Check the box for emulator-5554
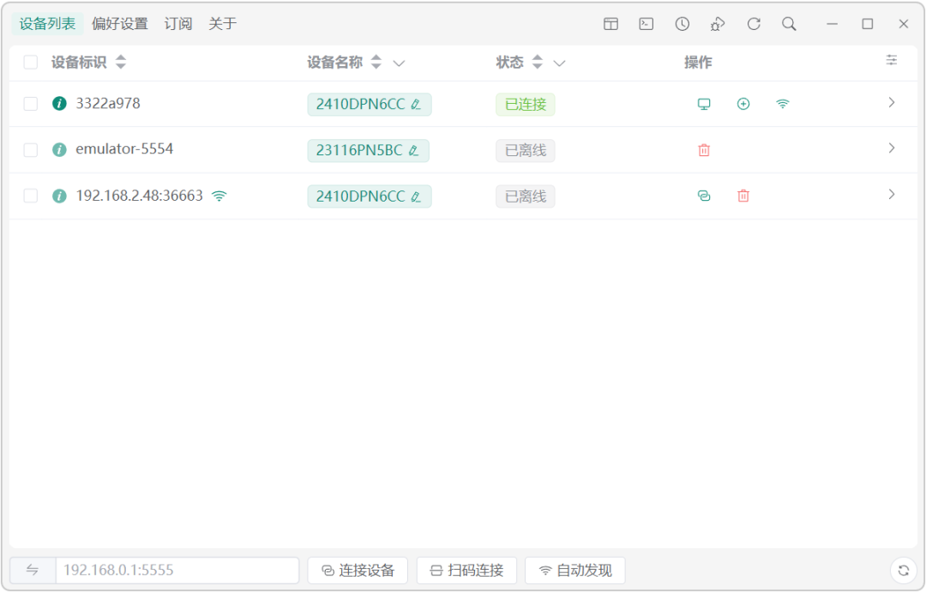This screenshot has height=592, width=926. click(31, 150)
